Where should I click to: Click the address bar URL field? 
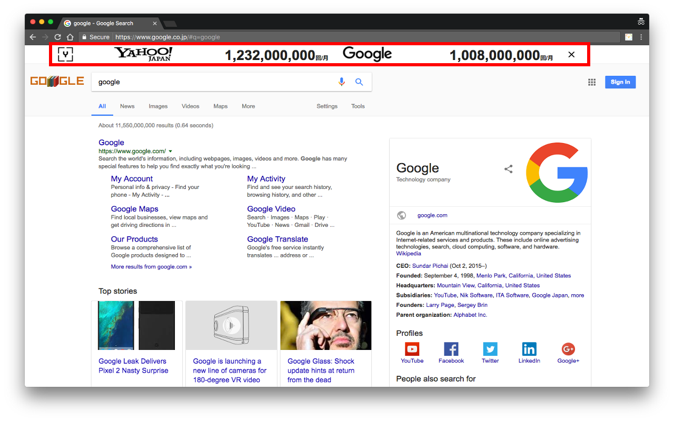pyautogui.click(x=350, y=37)
